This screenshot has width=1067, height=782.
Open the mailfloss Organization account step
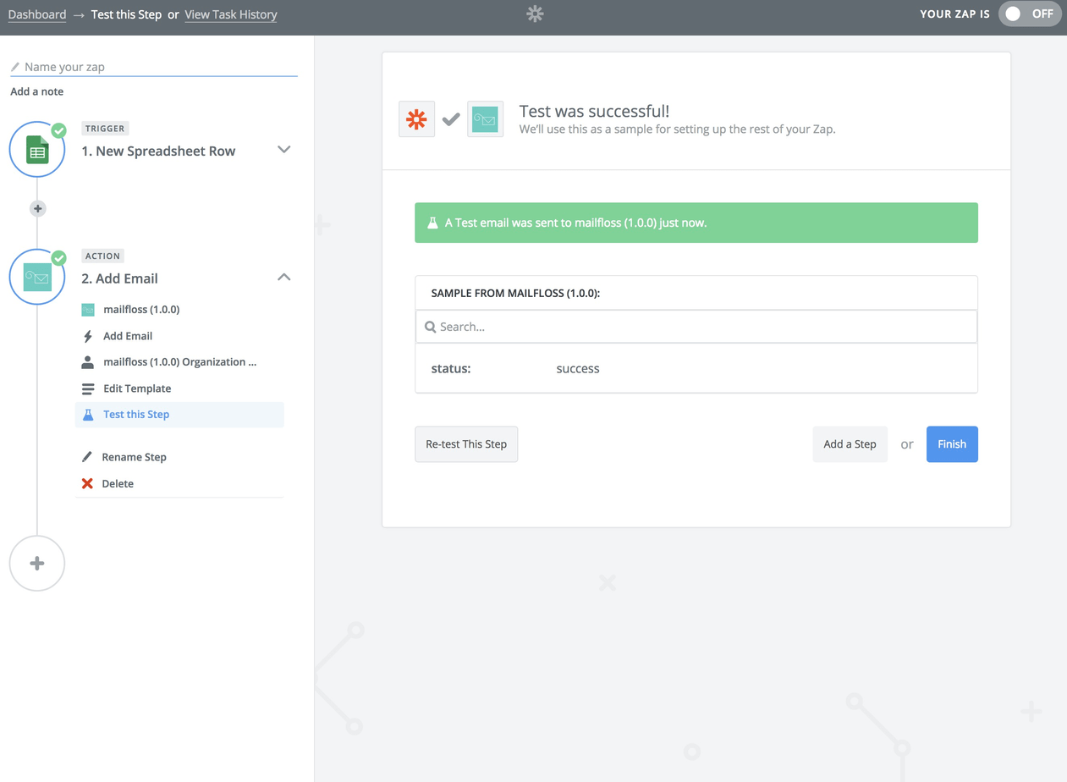(179, 362)
